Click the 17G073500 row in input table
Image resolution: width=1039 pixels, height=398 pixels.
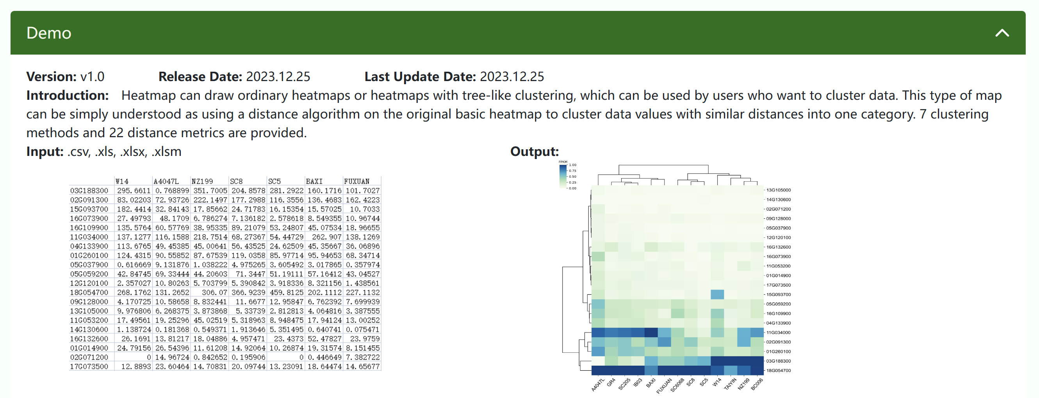coord(225,366)
